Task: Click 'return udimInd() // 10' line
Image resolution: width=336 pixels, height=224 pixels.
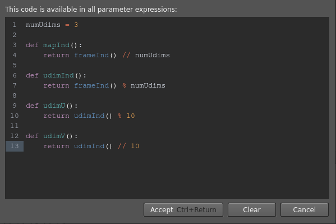Action: (91, 146)
